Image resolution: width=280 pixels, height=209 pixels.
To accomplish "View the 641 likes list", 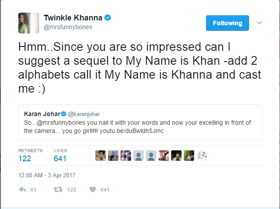I will point(60,159).
